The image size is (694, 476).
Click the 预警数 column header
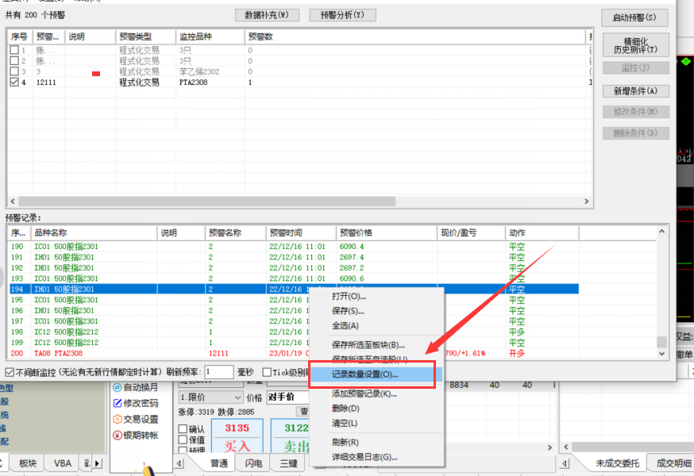point(415,36)
